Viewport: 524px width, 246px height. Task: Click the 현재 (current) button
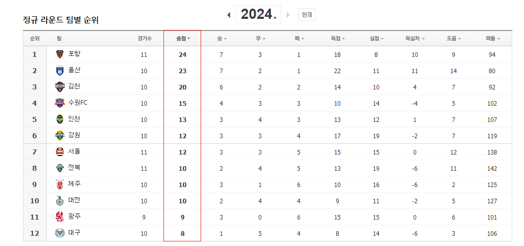[x=307, y=15]
